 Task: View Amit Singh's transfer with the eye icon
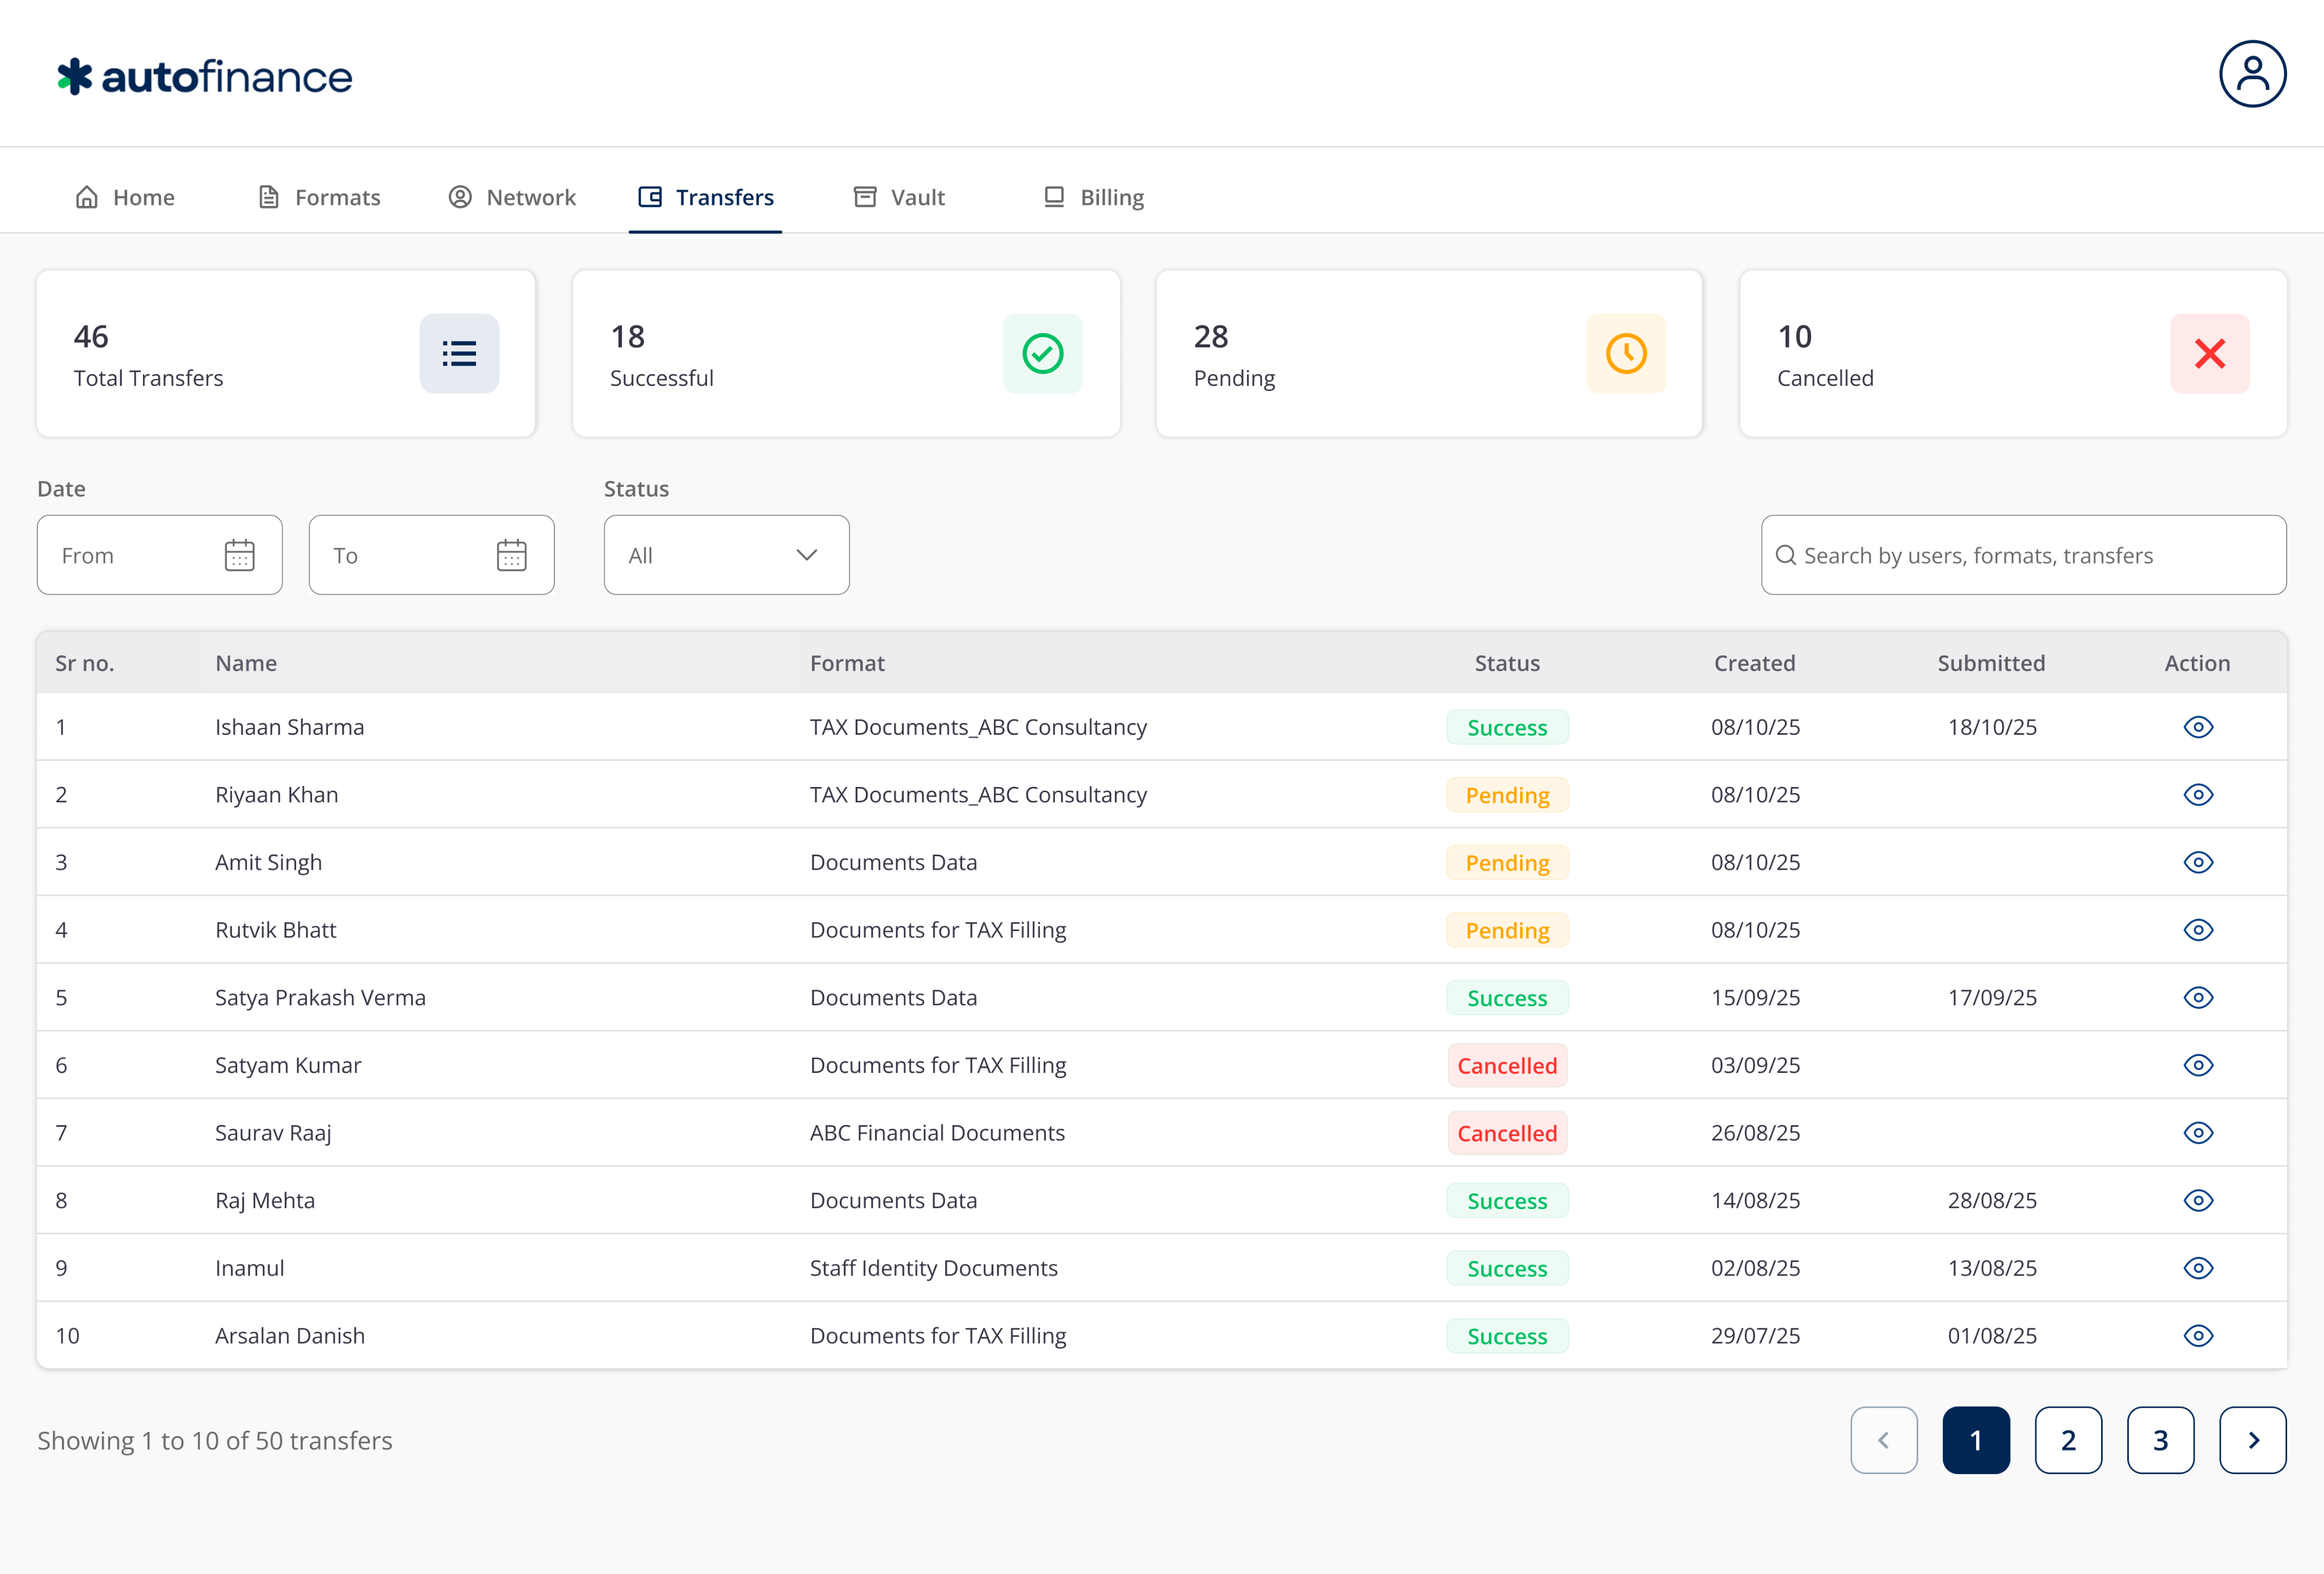click(x=2198, y=862)
